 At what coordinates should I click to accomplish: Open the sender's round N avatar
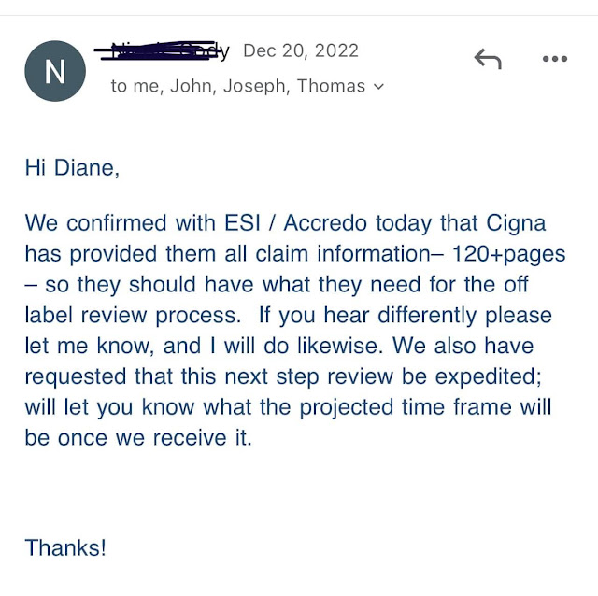[x=55, y=71]
